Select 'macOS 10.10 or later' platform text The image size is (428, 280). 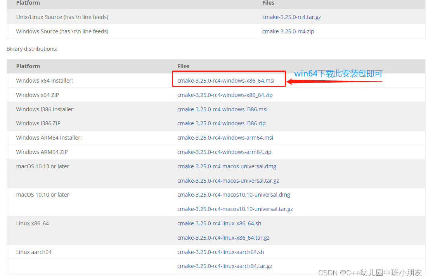pos(43,195)
